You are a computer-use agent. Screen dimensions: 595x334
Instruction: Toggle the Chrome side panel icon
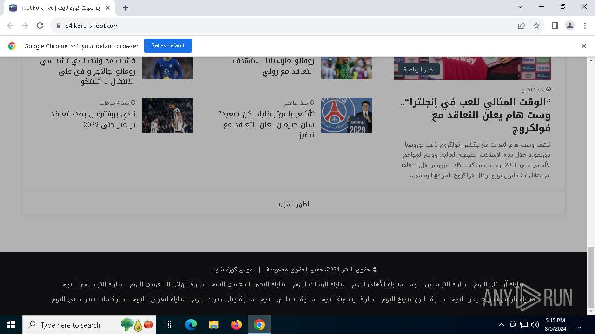555,26
